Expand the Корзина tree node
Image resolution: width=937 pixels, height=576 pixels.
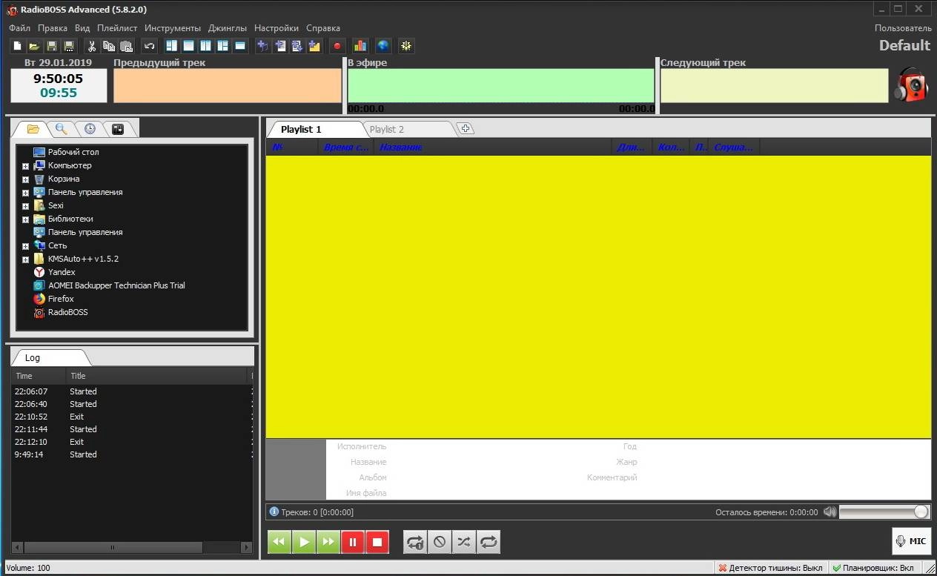click(25, 179)
